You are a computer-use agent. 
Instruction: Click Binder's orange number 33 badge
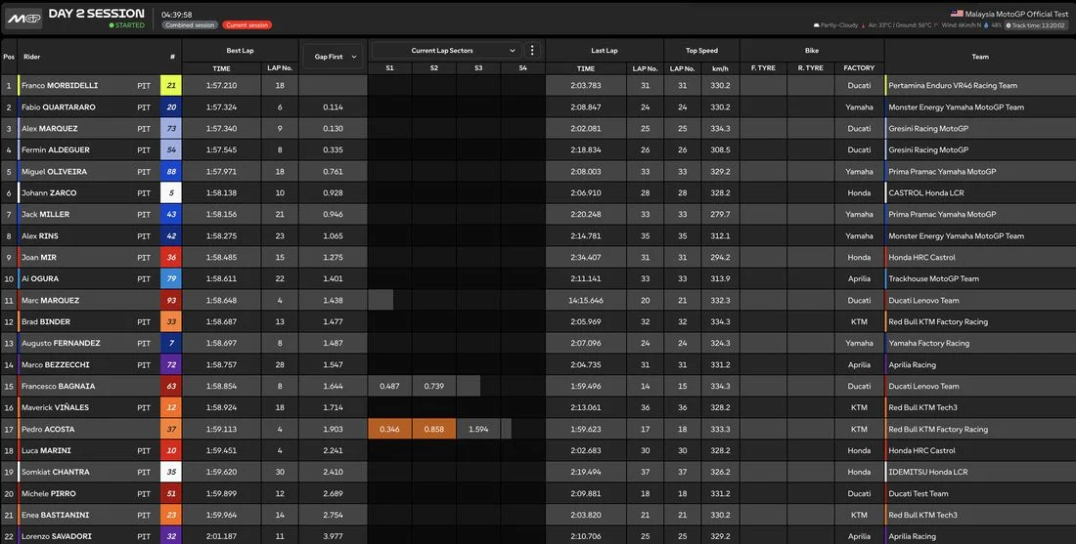click(171, 322)
